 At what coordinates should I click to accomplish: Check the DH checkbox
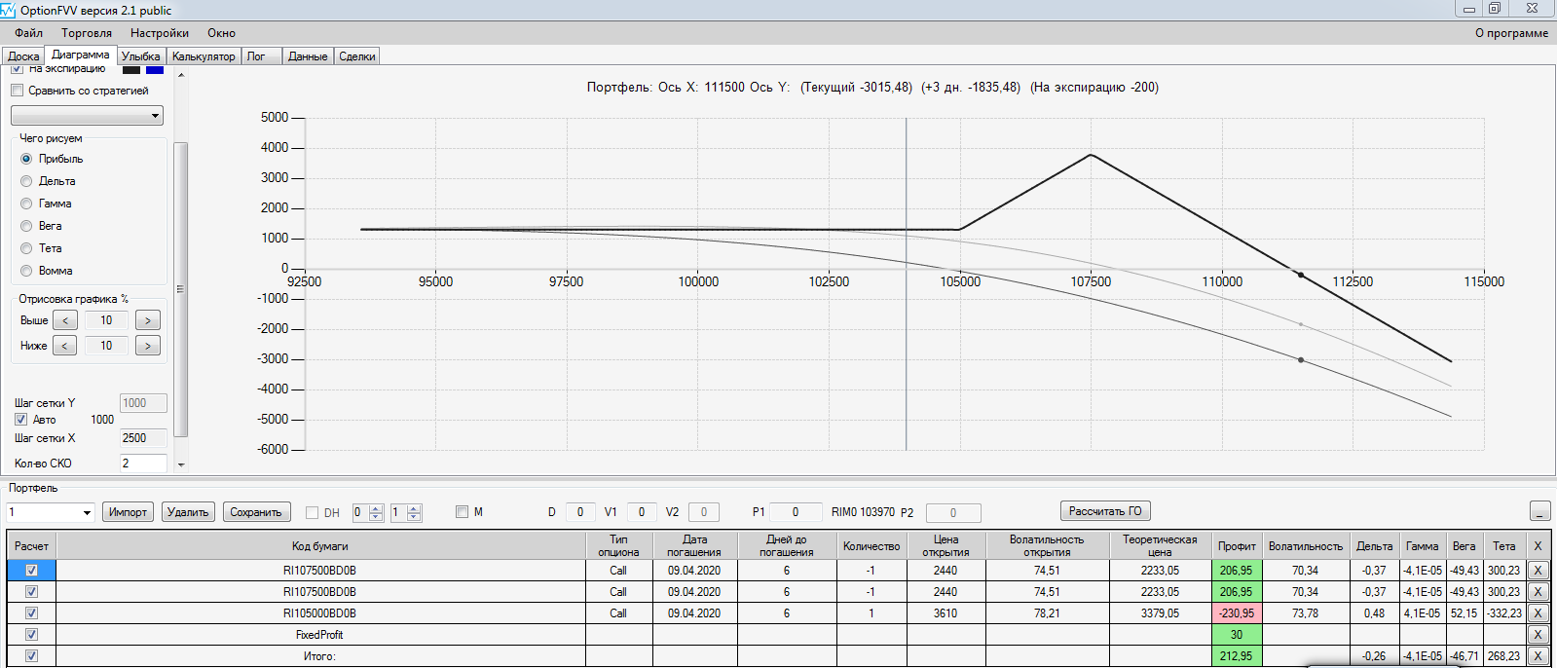click(313, 512)
